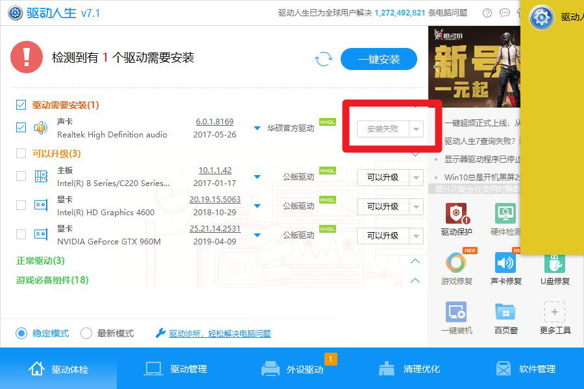The width and height of the screenshot is (584, 389).
Task: Open version link 6.0.1.8169
Action: [215, 122]
